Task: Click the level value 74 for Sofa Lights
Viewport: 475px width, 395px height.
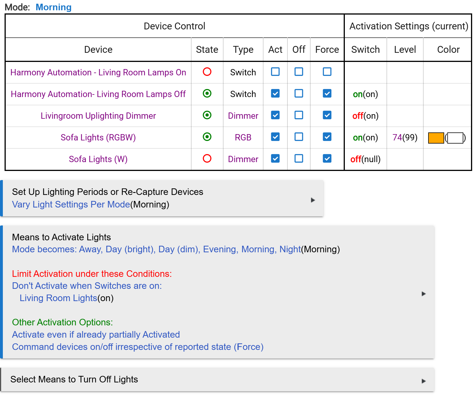Action: click(x=397, y=138)
